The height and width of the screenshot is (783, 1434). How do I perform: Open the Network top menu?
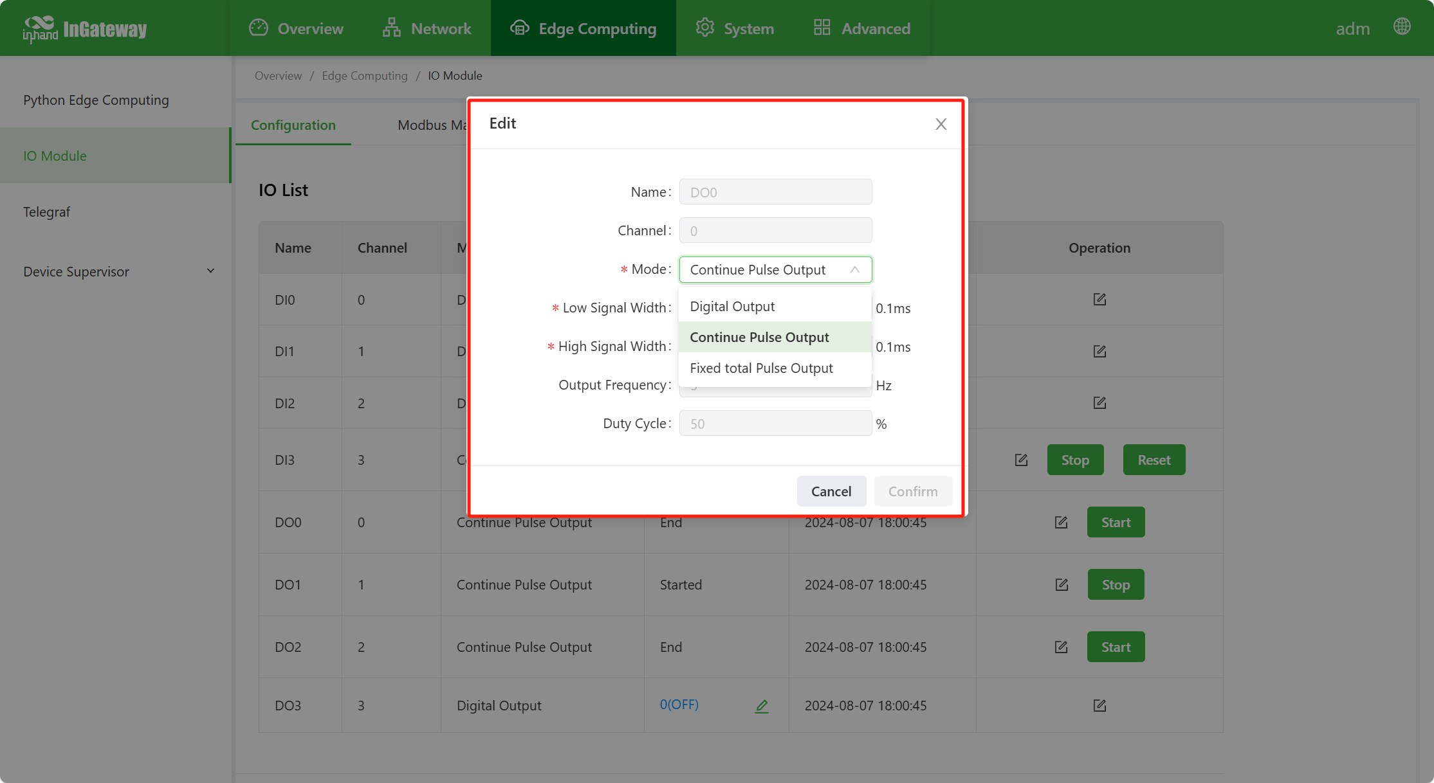click(427, 28)
